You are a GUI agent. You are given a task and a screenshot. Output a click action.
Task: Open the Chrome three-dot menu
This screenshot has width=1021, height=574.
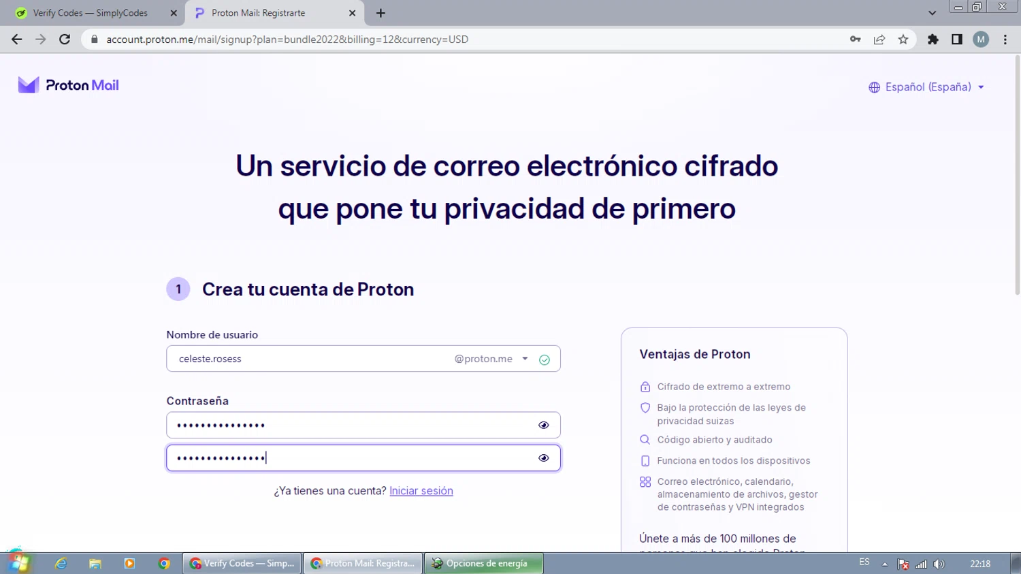pos(1005,39)
